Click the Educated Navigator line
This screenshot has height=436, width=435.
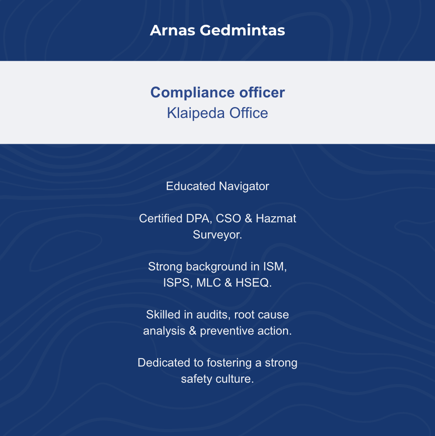click(217, 186)
